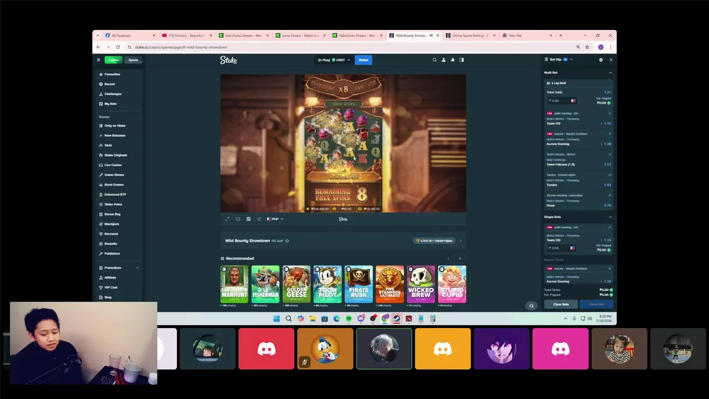Reload the page in Chrome

point(117,47)
